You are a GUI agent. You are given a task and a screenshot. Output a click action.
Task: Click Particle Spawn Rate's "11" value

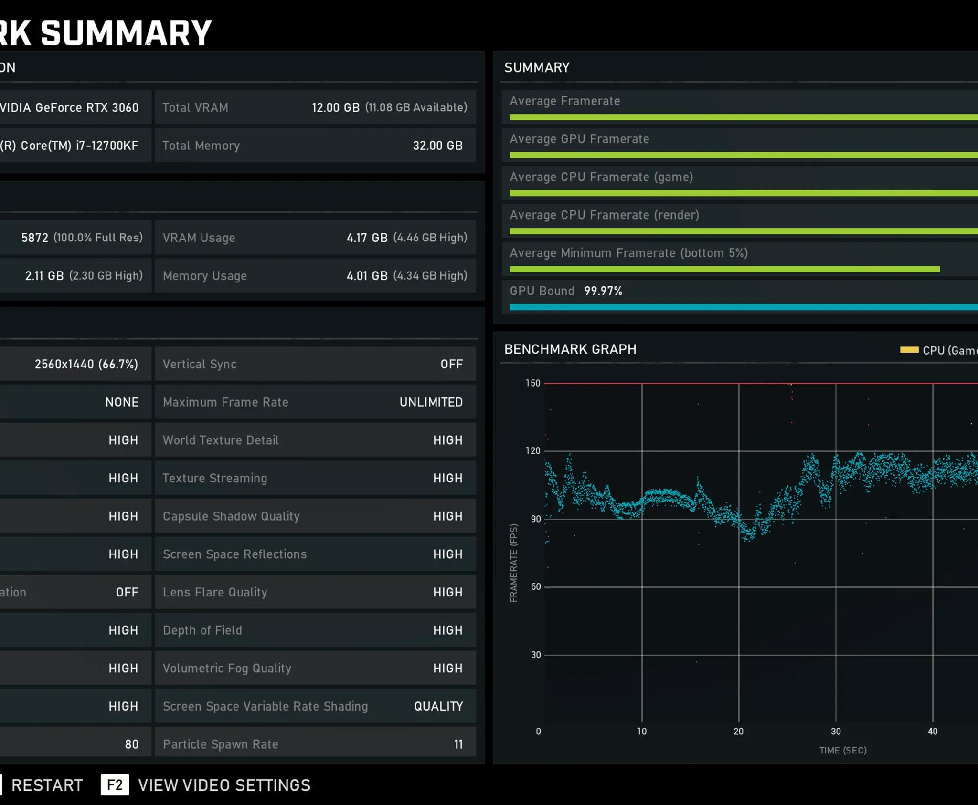[x=458, y=744]
